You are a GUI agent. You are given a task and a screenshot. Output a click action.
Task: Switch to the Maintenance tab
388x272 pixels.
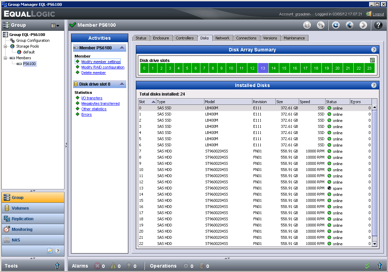tap(294, 38)
